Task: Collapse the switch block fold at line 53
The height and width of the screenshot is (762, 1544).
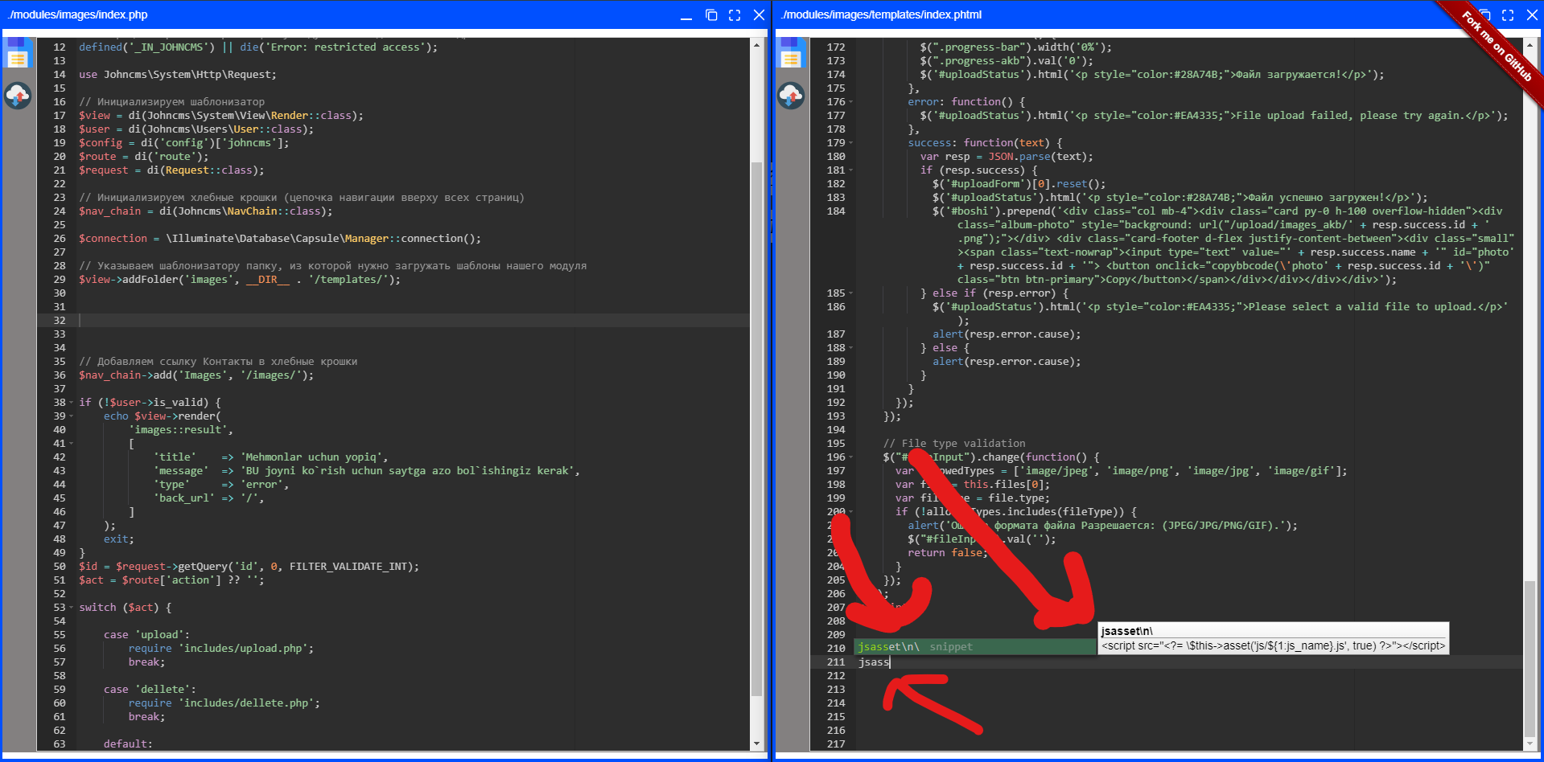Action: click(x=72, y=608)
